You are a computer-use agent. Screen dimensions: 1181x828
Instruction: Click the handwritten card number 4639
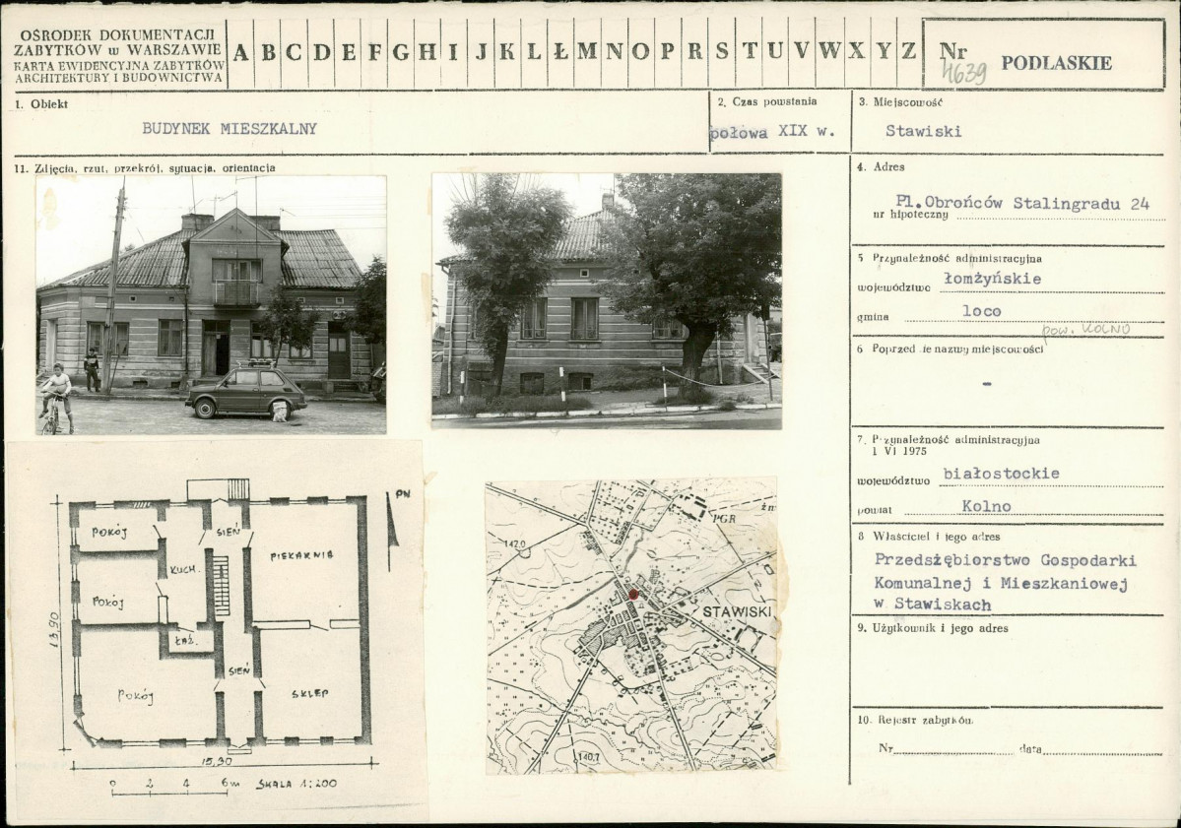coord(964,74)
